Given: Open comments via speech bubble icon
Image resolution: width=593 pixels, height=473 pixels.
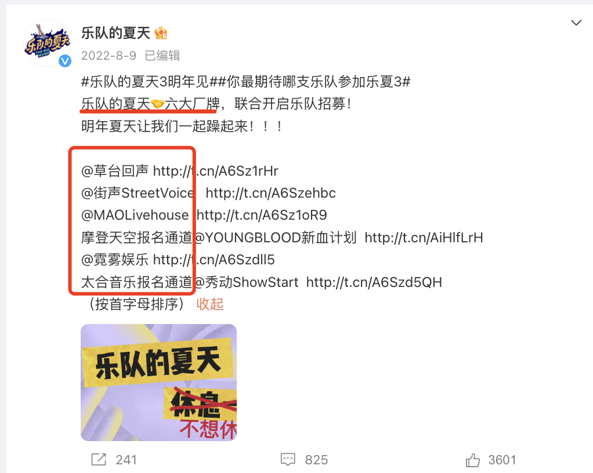Looking at the screenshot, I should 288,460.
